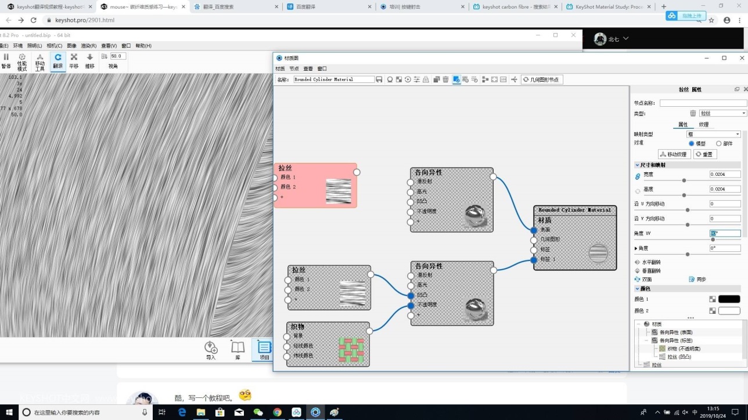Screen dimensions: 748x420
Task: Open the 相机(C) menu in KeyShot window
Action: click(x=54, y=46)
